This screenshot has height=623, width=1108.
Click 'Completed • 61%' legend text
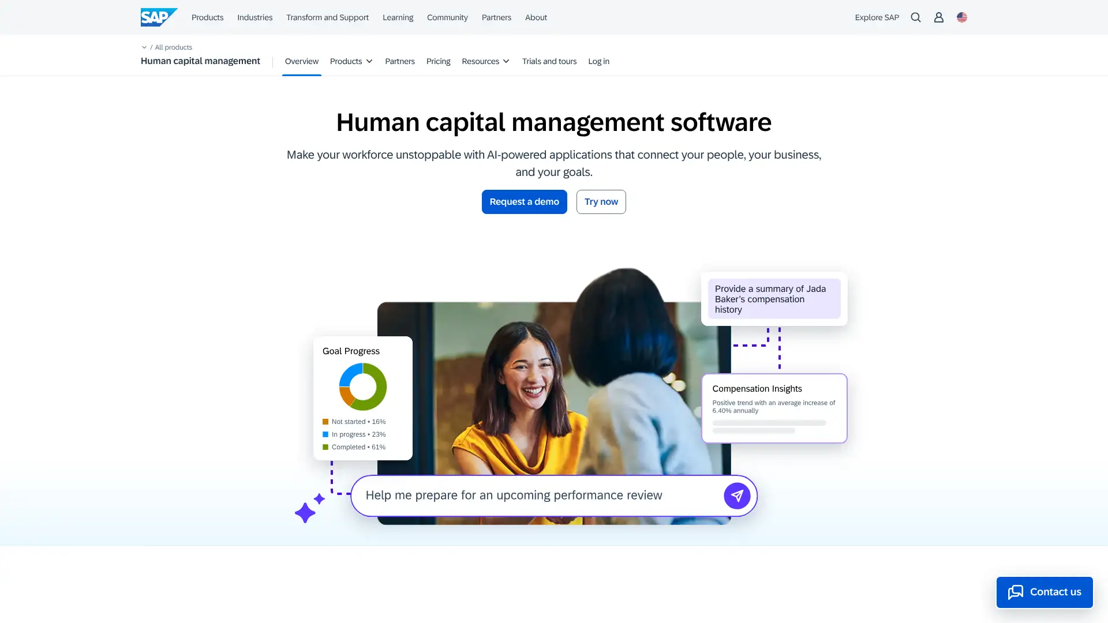click(358, 447)
